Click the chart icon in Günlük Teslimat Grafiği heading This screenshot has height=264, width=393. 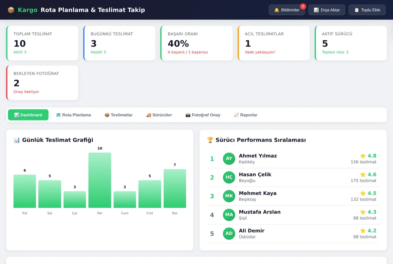coord(17,140)
